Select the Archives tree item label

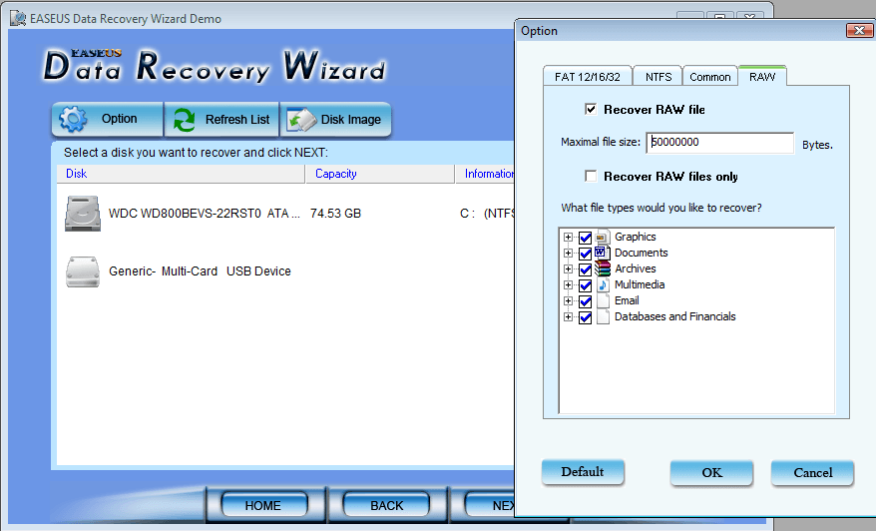click(636, 268)
